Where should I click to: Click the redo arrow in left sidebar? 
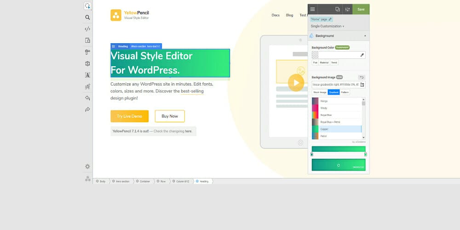(87, 109)
